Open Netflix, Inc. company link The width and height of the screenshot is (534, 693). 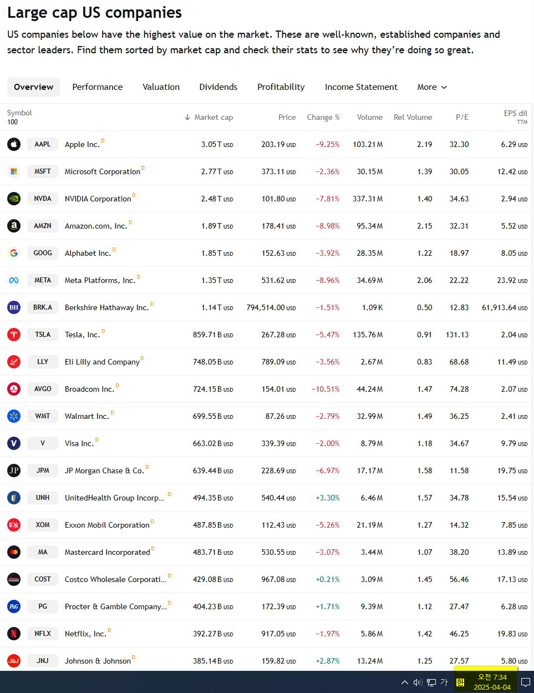(x=85, y=634)
